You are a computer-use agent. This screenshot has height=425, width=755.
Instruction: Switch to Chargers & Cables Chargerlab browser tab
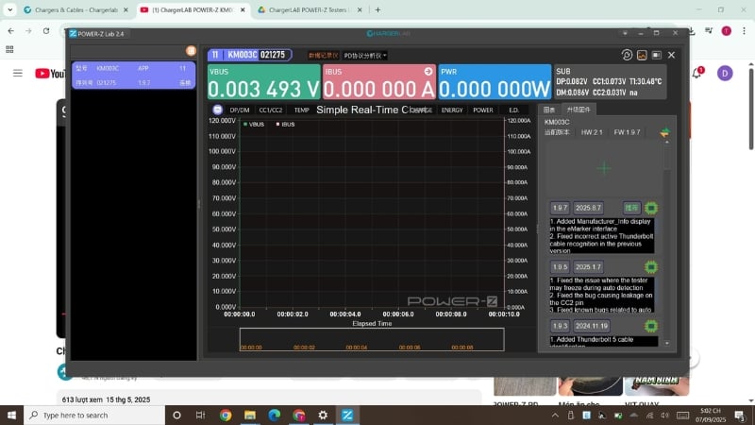point(75,9)
